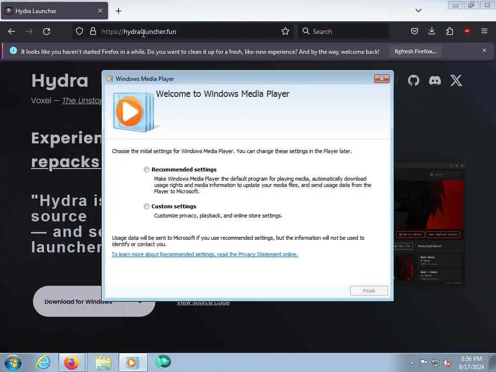Image resolution: width=496 pixels, height=372 pixels.
Task: Open Action Center flag tray icon
Action: pos(423,362)
